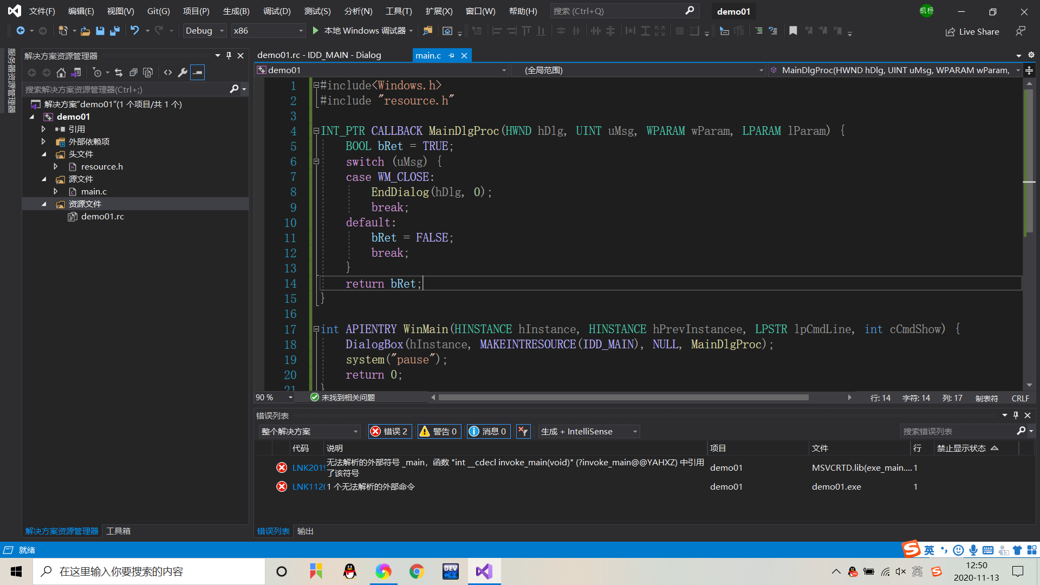This screenshot has height=585, width=1040.
Task: Click the editor horizontal scrollbar thumb
Action: (623, 397)
